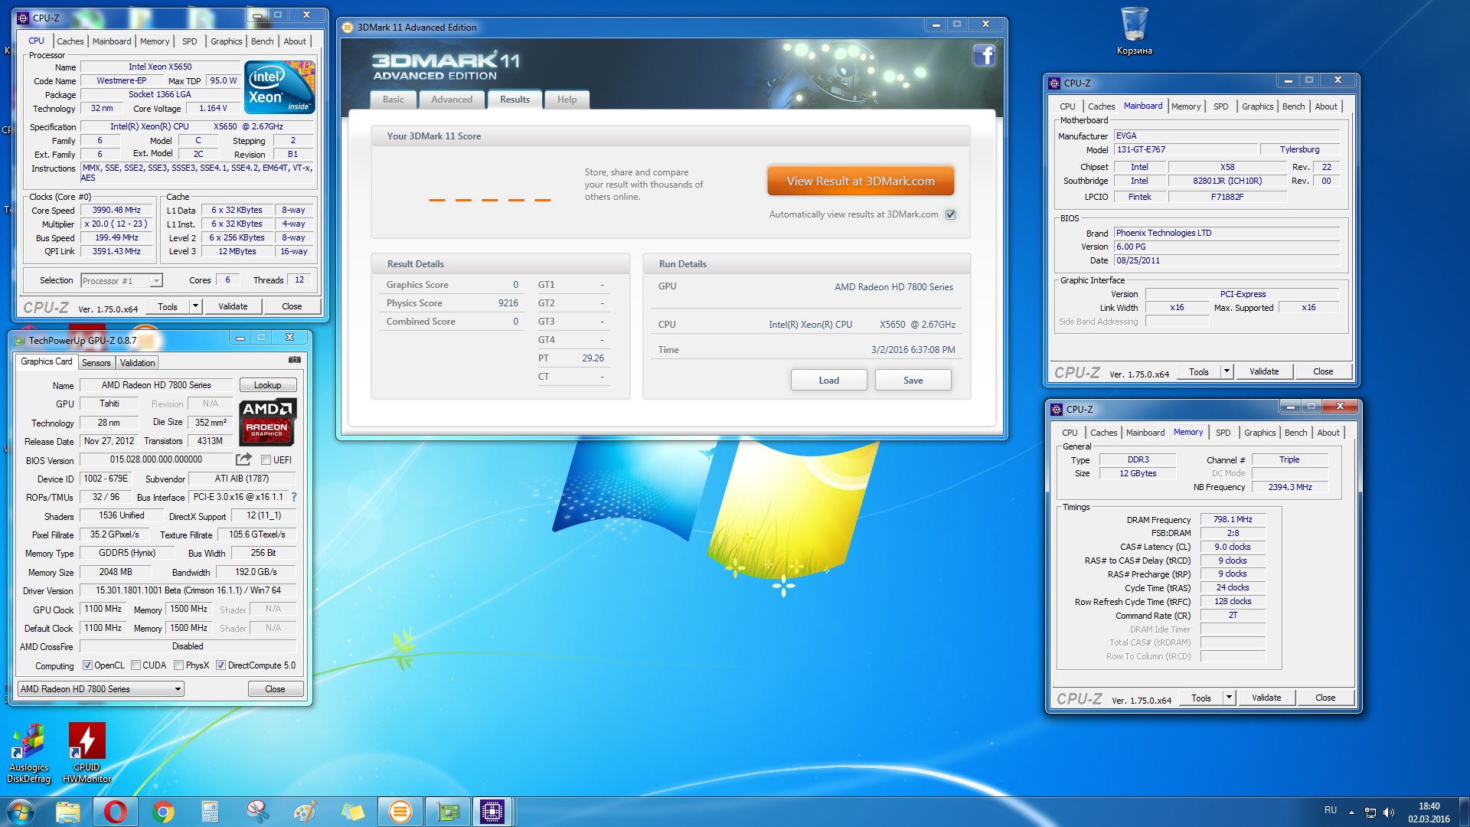Click the Load button in Run Details
This screenshot has height=827, width=1470.
tap(828, 381)
